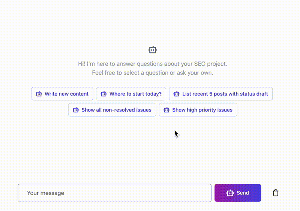
Task: Choose the "Where to start today?" prompt
Action: [x=135, y=94]
